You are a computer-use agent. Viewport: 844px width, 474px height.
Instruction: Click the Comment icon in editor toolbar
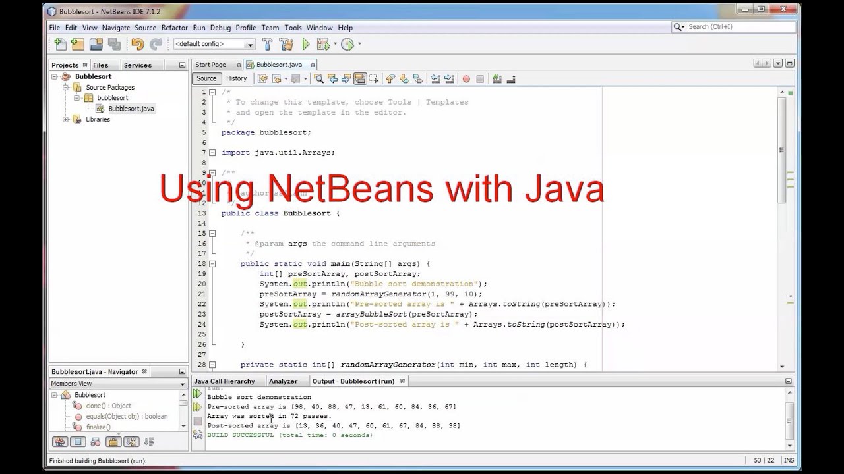coord(497,78)
